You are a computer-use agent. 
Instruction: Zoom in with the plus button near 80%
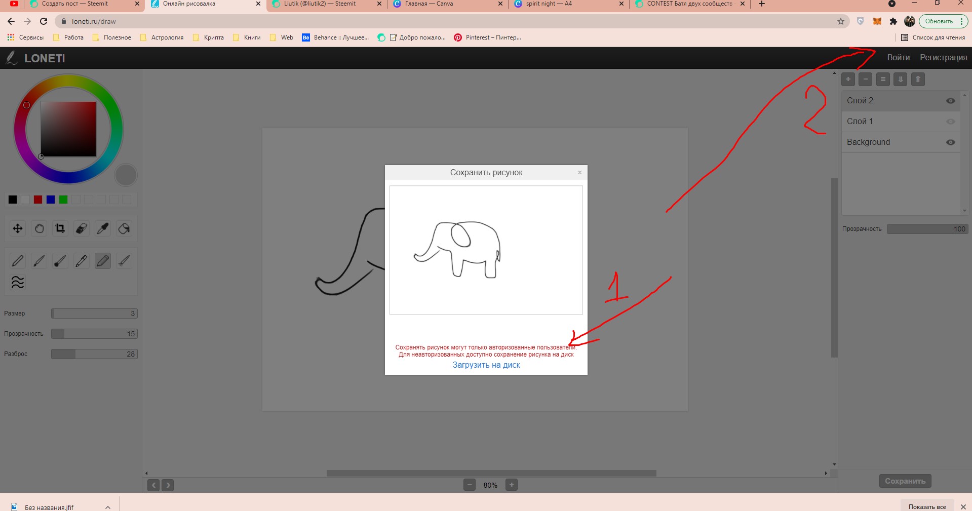pyautogui.click(x=512, y=485)
